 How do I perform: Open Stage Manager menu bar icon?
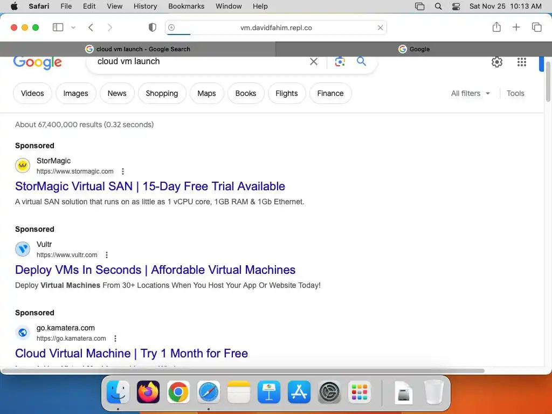[419, 6]
